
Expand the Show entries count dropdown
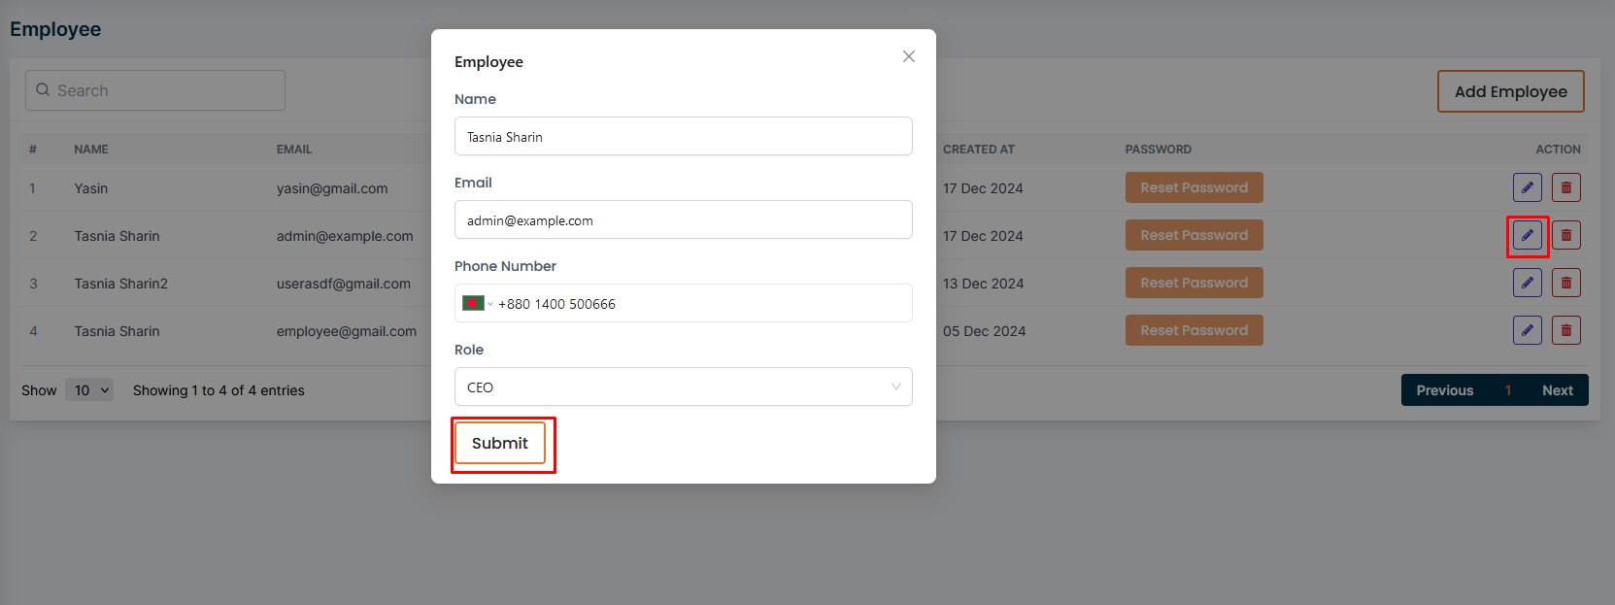click(x=89, y=389)
